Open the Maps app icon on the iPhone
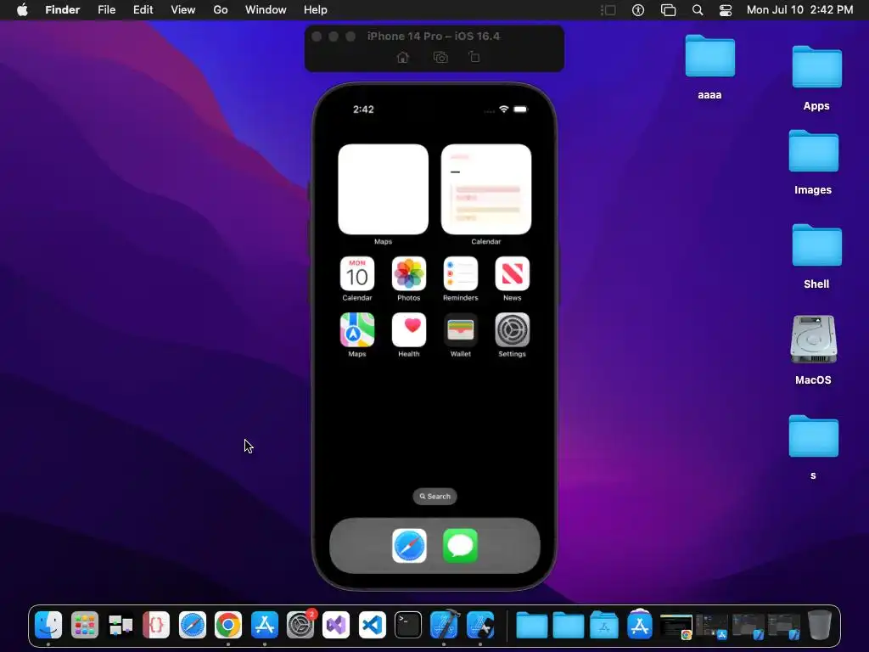 [357, 329]
